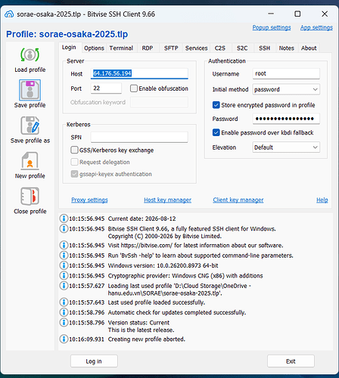Open the Elevation dropdown
339x378 pixels.
point(286,147)
